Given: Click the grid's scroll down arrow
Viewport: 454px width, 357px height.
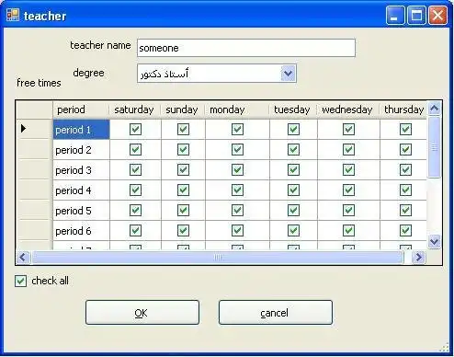Looking at the screenshot, I should click(x=434, y=242).
